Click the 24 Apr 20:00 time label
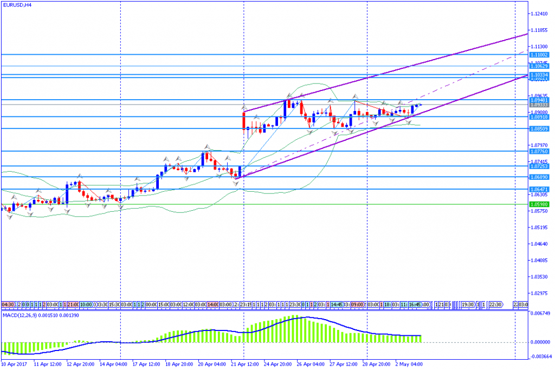The height and width of the screenshot is (370, 555). click(x=278, y=364)
